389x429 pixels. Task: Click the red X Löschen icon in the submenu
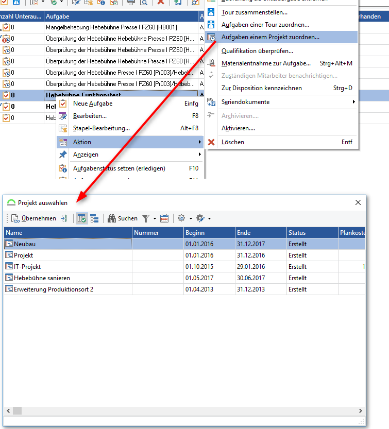pyautogui.click(x=211, y=142)
